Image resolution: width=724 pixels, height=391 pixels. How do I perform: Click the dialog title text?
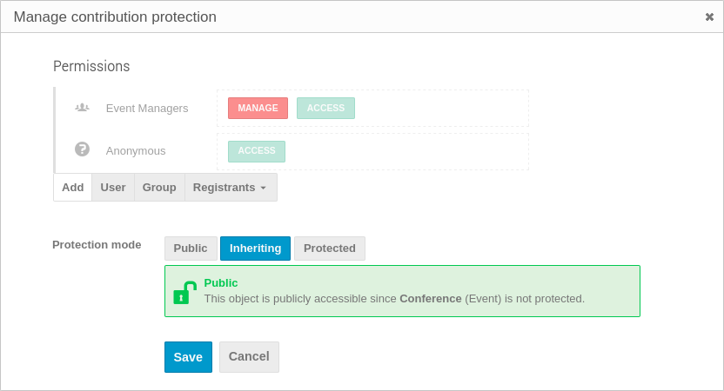tap(115, 17)
